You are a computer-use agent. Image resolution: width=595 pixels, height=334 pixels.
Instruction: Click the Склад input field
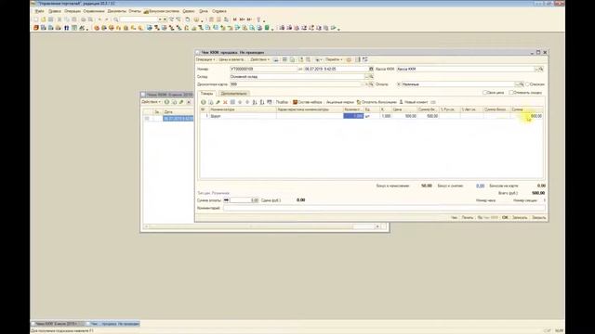click(297, 76)
